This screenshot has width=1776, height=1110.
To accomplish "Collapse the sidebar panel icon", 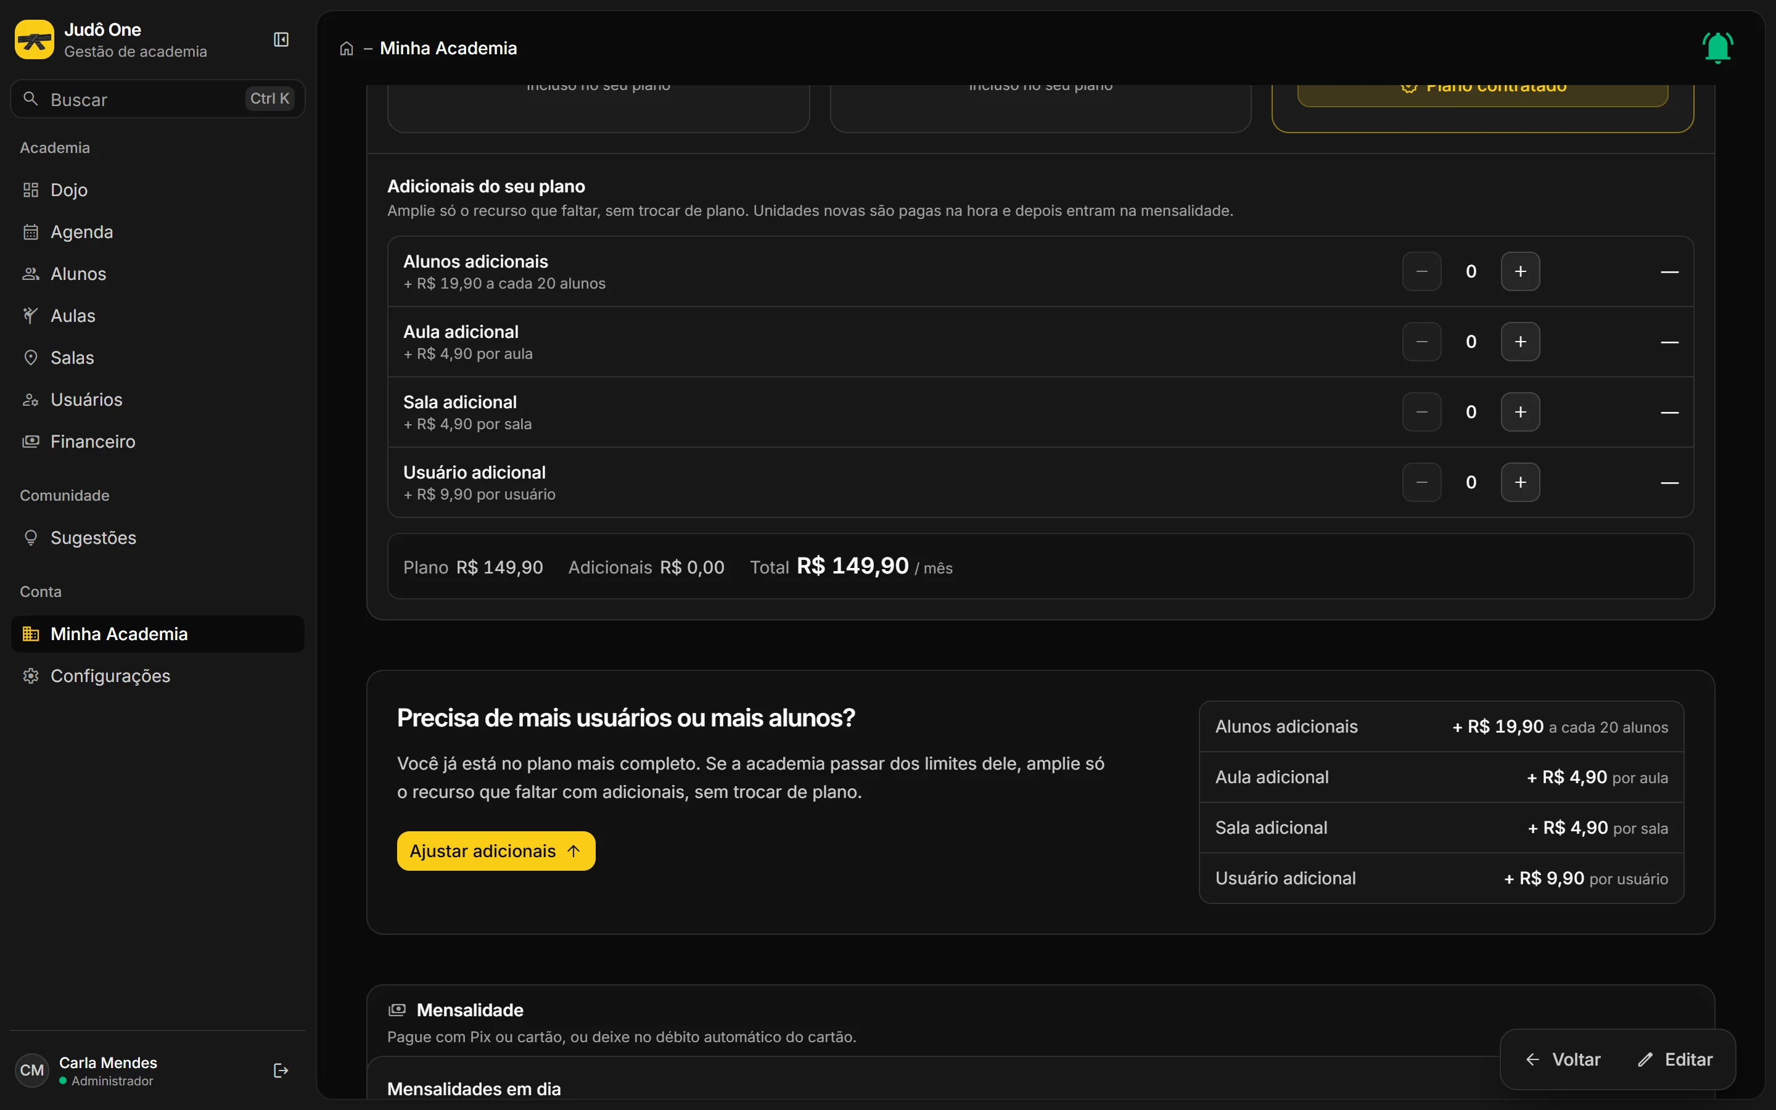I will (281, 39).
